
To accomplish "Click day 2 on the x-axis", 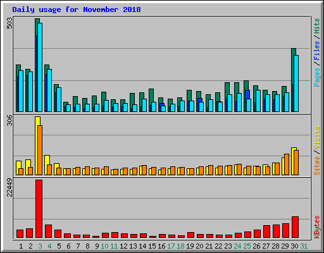I will pos(30,246).
